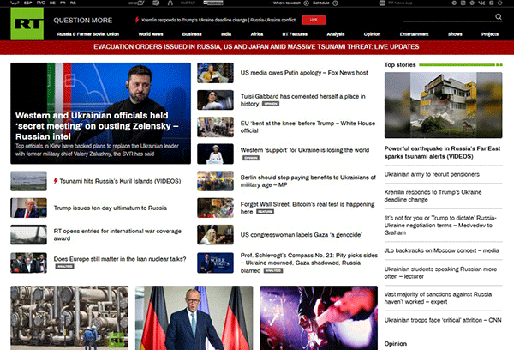514x350 pixels.
Task: Click the lightning bolt beside Tsunami hits headline
Action: (x=56, y=181)
